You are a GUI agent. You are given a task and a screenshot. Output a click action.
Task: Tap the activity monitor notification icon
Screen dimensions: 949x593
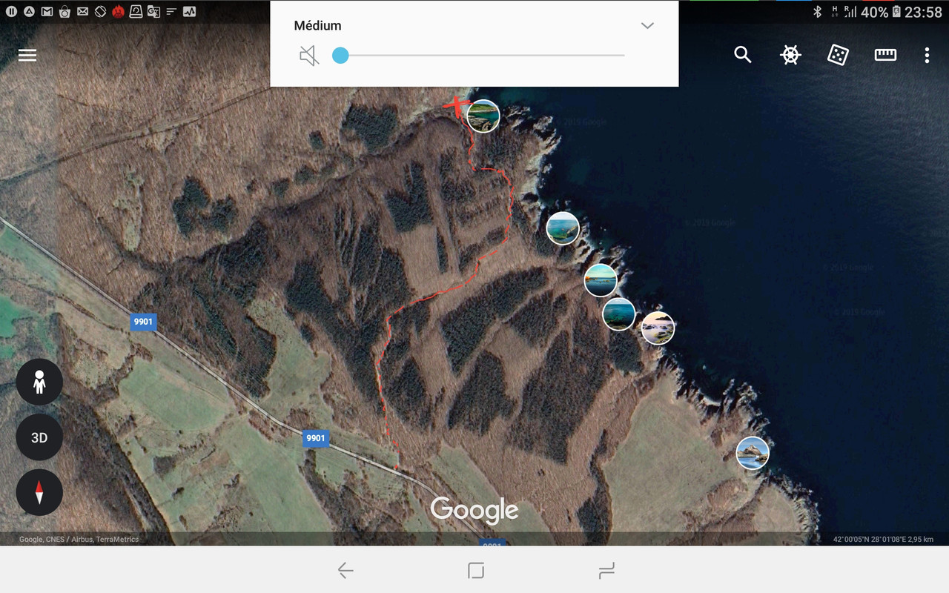pyautogui.click(x=189, y=12)
